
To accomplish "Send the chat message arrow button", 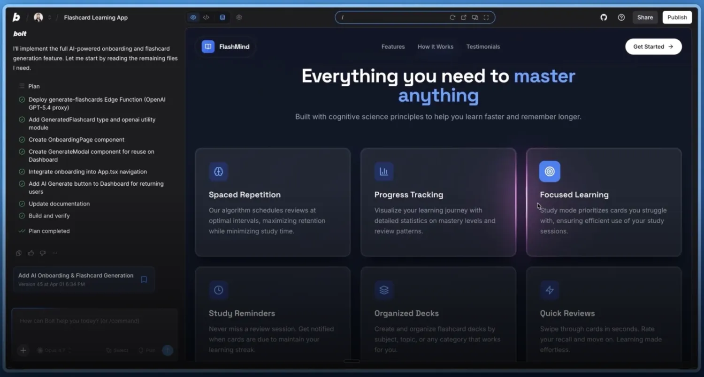I will pyautogui.click(x=168, y=350).
